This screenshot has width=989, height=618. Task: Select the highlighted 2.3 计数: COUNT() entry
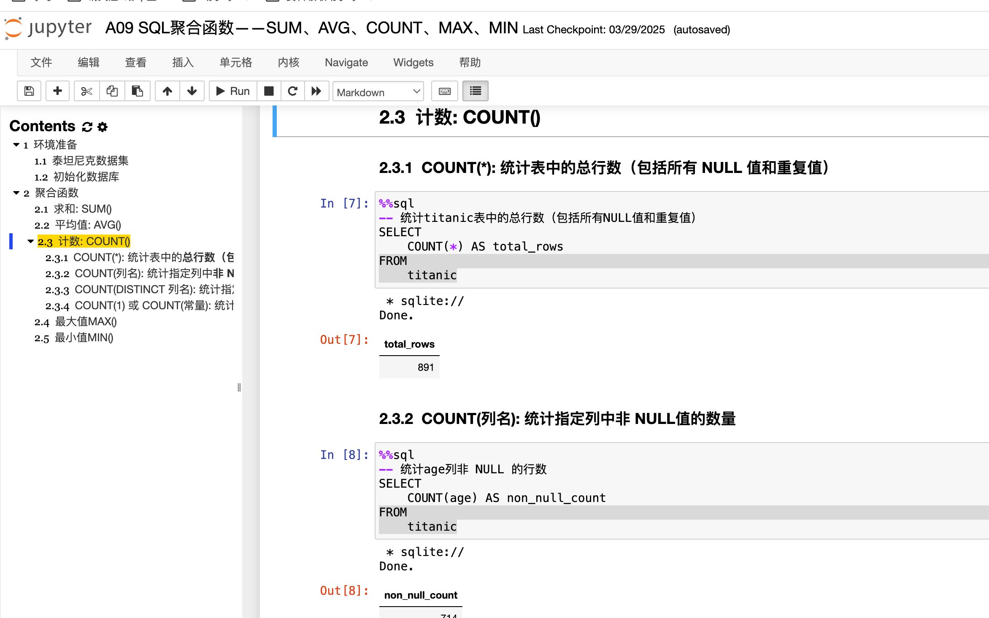click(84, 241)
